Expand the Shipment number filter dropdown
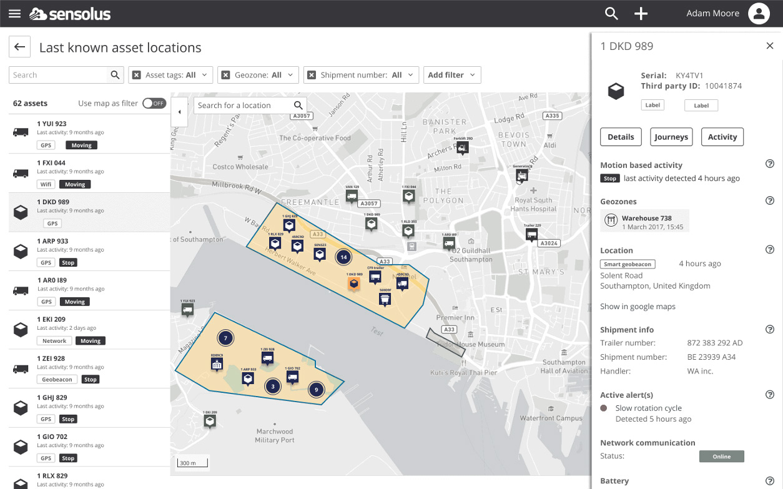The height and width of the screenshot is (489, 783). coord(410,75)
